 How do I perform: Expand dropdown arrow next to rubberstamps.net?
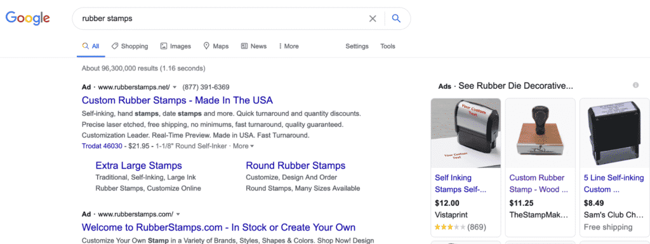pyautogui.click(x=175, y=87)
